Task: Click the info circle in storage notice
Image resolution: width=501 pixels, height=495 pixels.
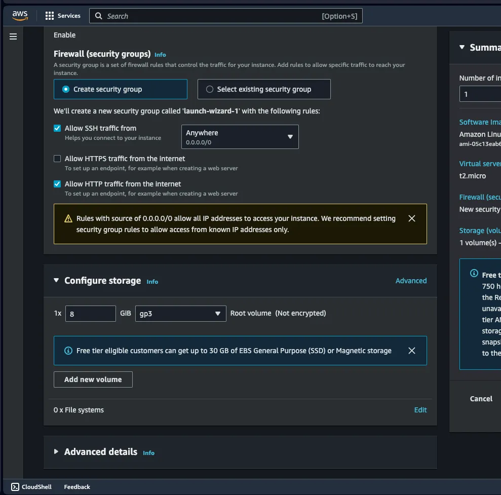Action: pyautogui.click(x=68, y=351)
